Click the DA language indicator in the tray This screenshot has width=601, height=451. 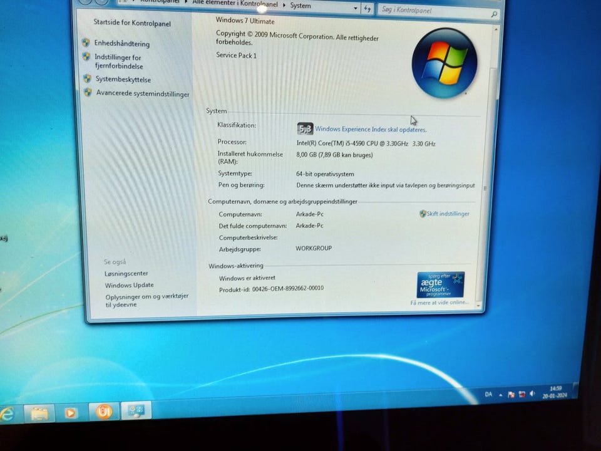click(488, 394)
